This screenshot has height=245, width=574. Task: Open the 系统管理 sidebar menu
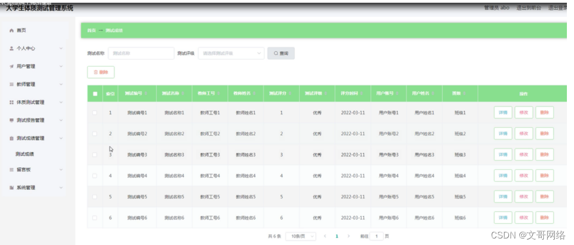coord(35,188)
